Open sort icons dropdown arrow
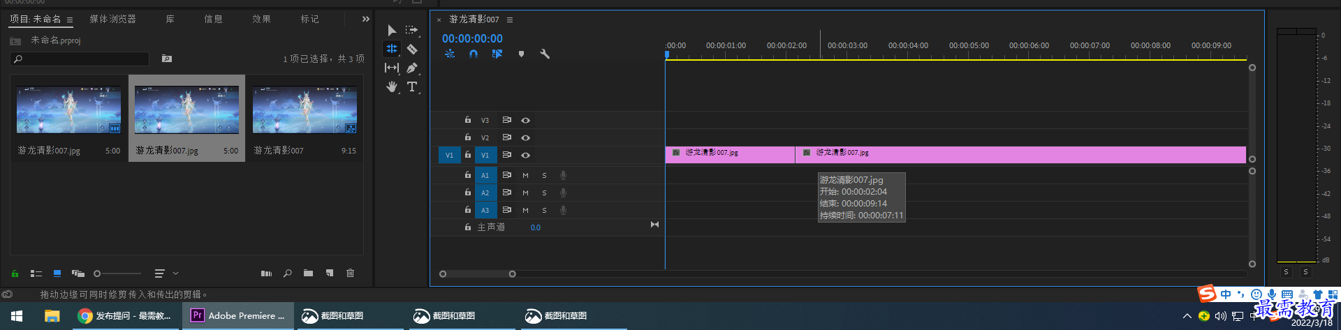Screen dimensions: 1341x330 pyautogui.click(x=176, y=273)
